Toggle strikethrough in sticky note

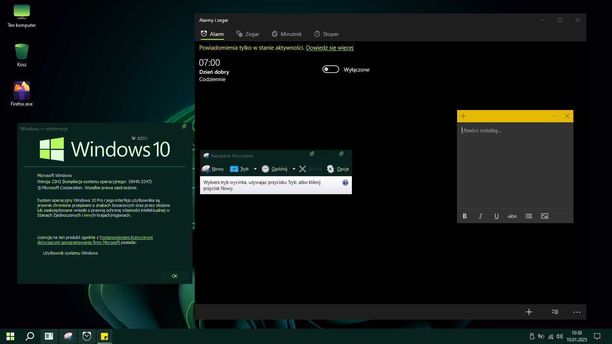point(513,216)
